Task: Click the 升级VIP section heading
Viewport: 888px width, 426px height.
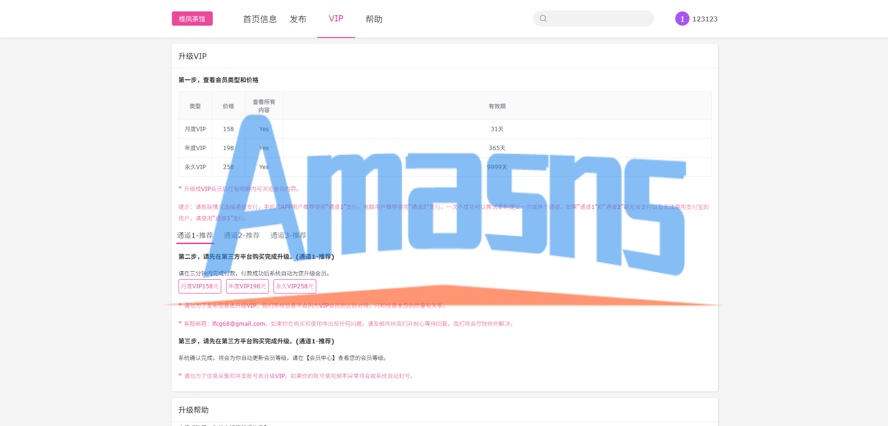Action: (x=192, y=56)
